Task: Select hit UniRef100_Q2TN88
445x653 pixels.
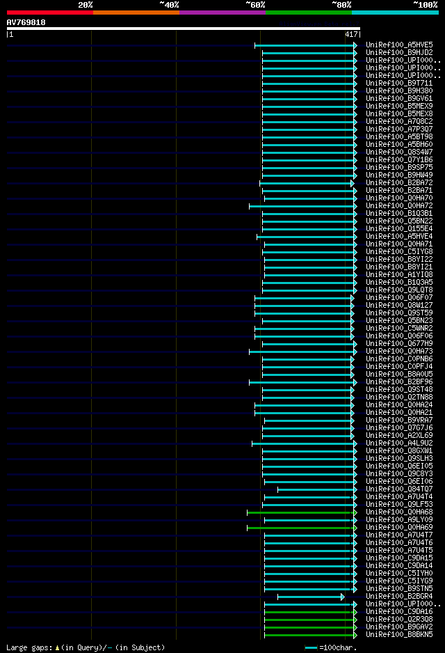Action: [x=399, y=398]
